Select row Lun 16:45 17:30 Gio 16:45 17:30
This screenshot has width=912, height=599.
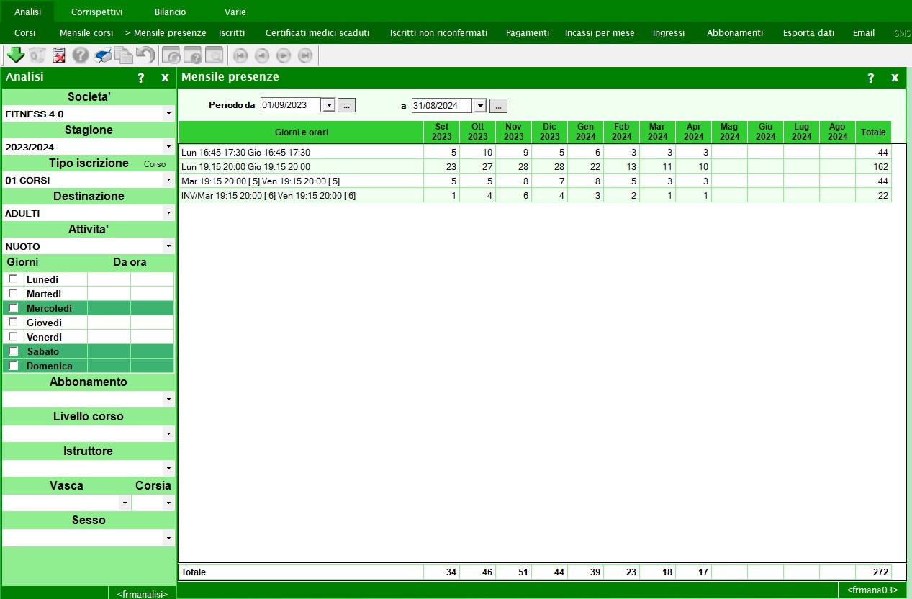coord(535,153)
